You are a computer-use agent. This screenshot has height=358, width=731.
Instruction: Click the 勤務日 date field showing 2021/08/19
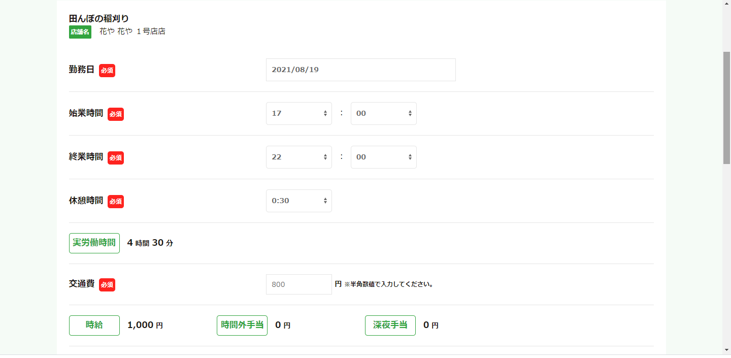coord(360,70)
